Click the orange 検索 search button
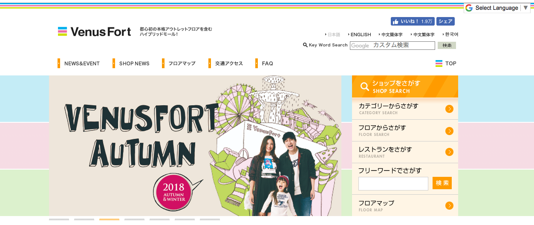The width and height of the screenshot is (534, 225). 442,183
